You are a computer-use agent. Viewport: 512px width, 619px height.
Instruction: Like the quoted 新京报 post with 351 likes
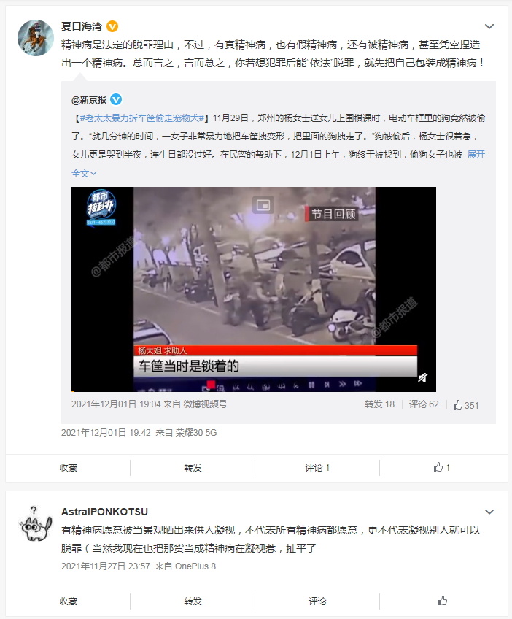pyautogui.click(x=466, y=405)
